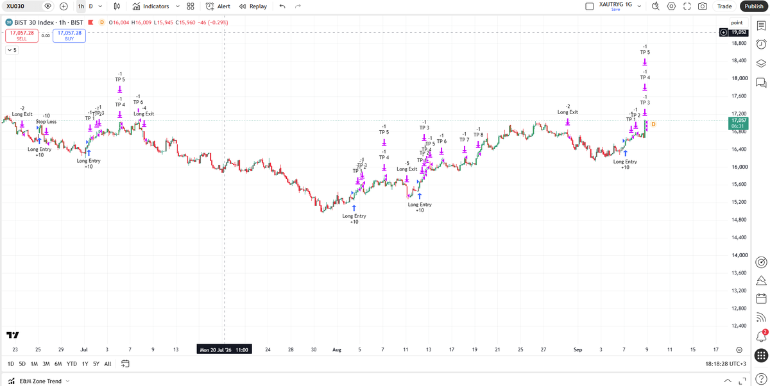Open the timezone menu at 18:18:28 UTC+3

[725, 364]
